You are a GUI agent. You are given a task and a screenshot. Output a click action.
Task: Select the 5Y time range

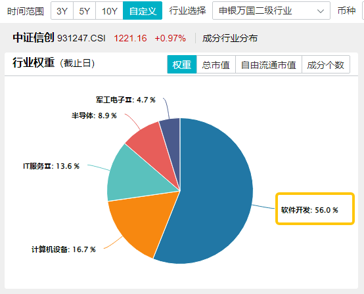tap(84, 10)
